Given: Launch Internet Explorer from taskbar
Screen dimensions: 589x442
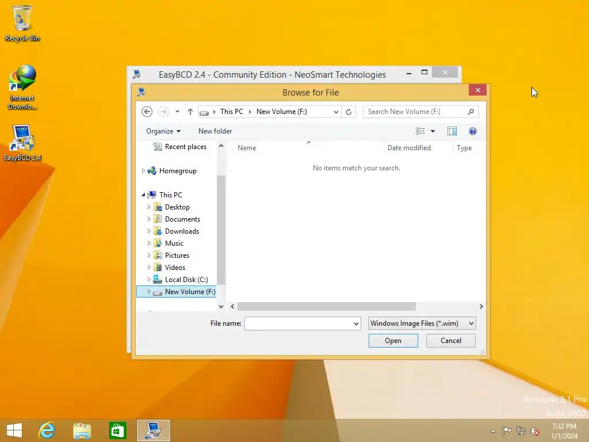Looking at the screenshot, I should (47, 430).
